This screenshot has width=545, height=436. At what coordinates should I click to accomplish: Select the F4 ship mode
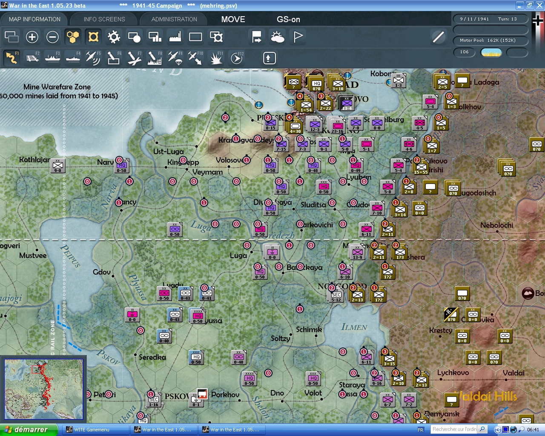[73, 57]
